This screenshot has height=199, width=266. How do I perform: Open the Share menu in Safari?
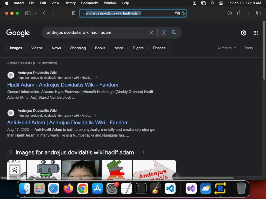pos(239,13)
